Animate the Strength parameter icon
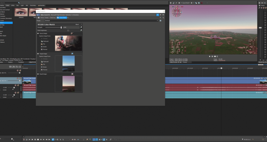 (81, 27)
